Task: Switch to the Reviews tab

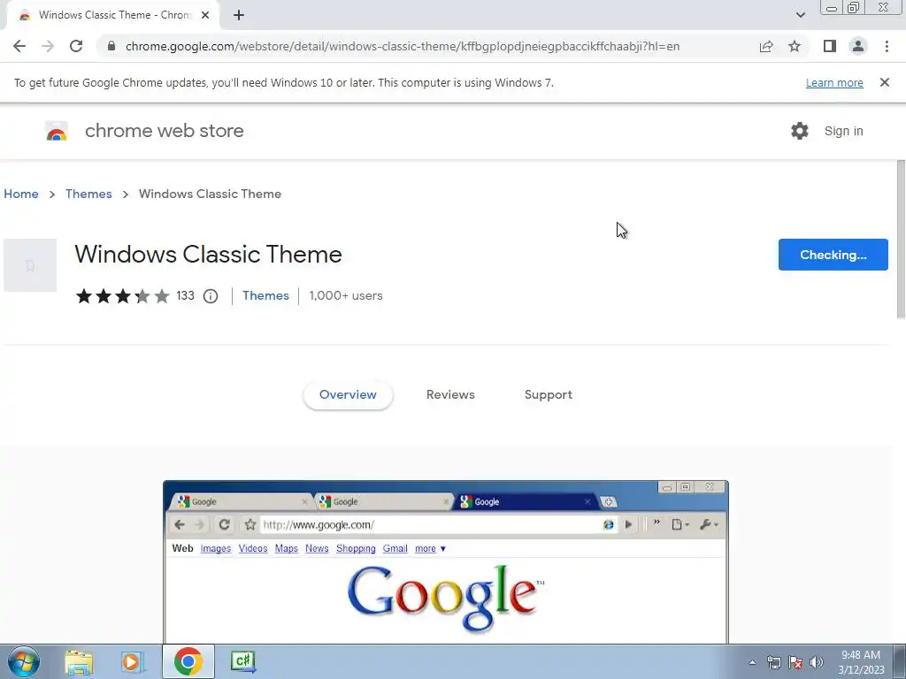Action: point(450,395)
